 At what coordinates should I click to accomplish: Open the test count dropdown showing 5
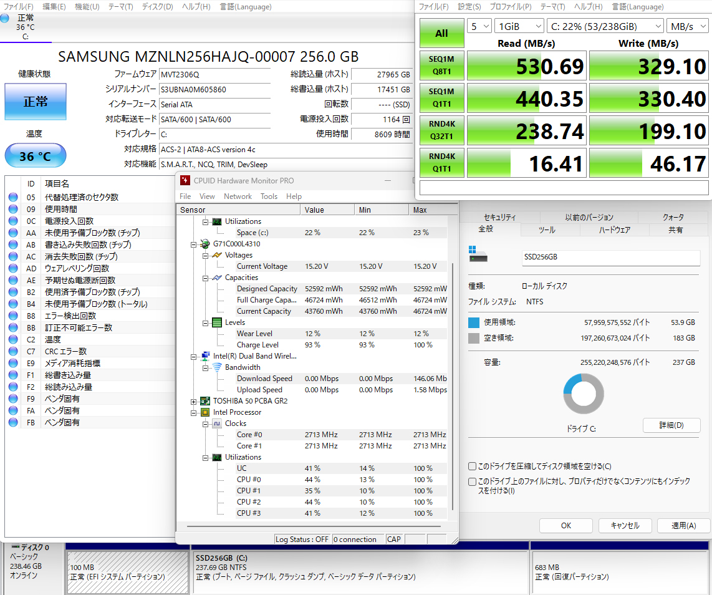(x=479, y=26)
